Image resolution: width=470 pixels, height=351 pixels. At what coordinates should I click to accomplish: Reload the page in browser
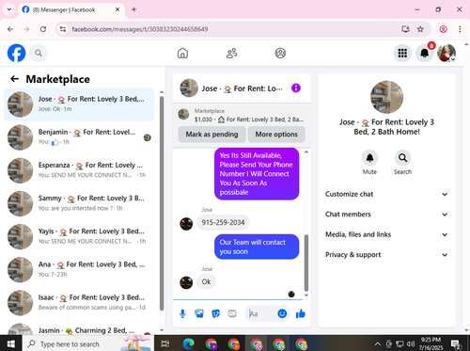pos(43,29)
